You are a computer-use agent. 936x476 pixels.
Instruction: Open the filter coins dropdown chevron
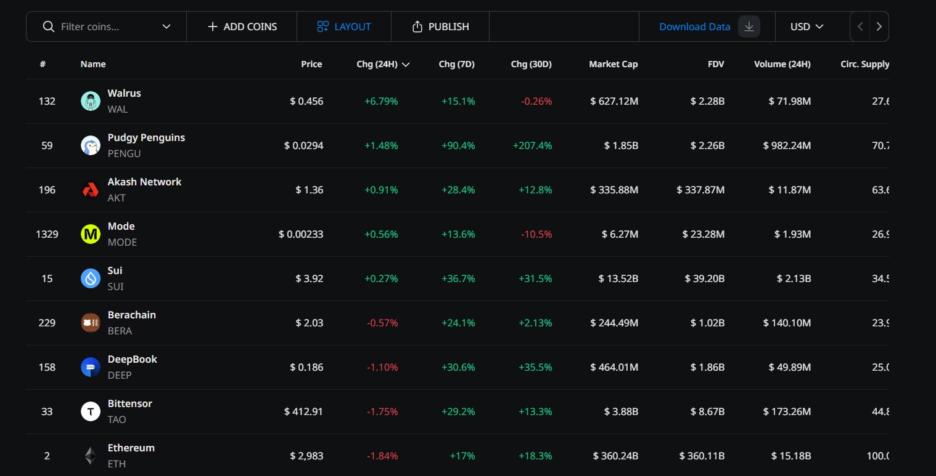pyautogui.click(x=166, y=26)
